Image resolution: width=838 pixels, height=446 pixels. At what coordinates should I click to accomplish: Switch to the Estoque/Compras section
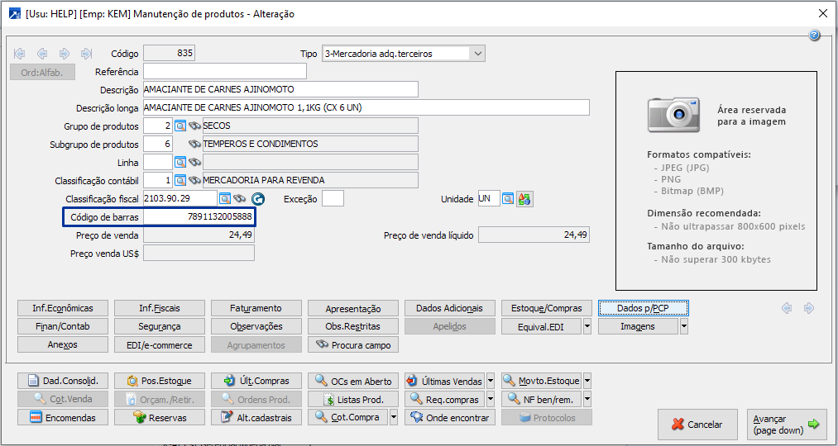tap(546, 308)
